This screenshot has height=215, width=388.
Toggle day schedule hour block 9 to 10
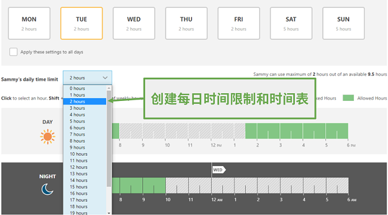click(x=153, y=131)
